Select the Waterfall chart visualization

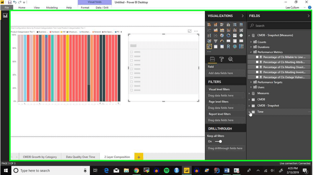pyautogui.click(x=209, y=36)
